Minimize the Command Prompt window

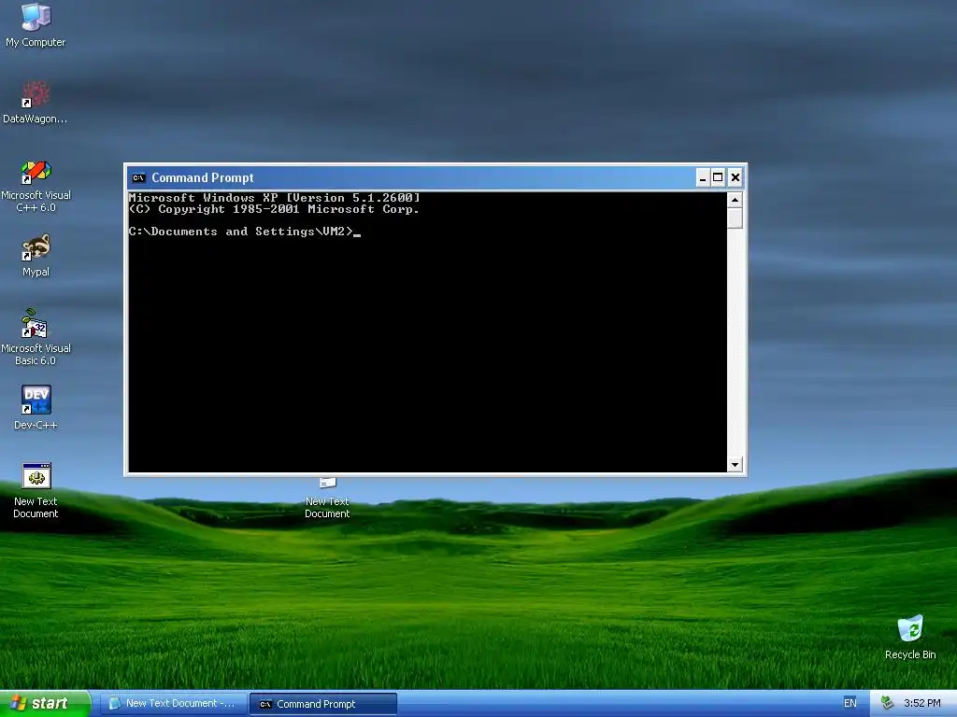click(x=703, y=177)
